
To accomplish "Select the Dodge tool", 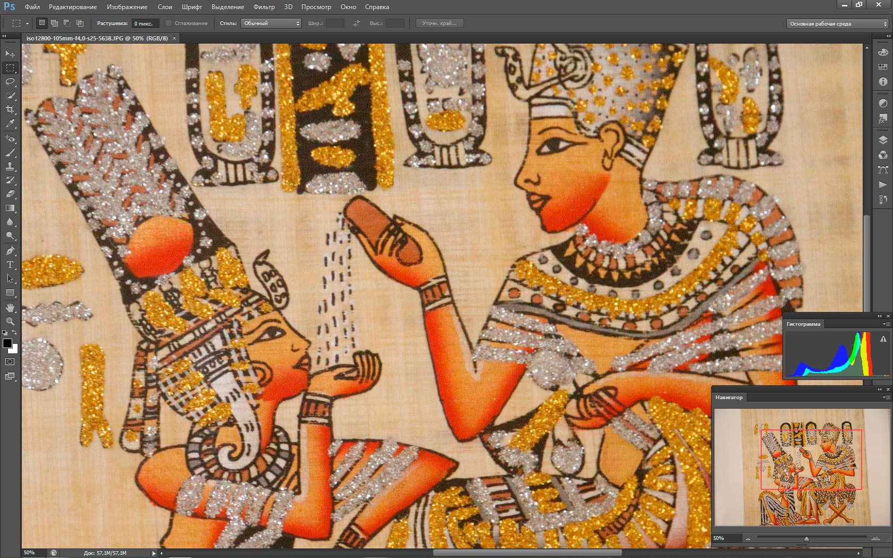I will [x=10, y=235].
